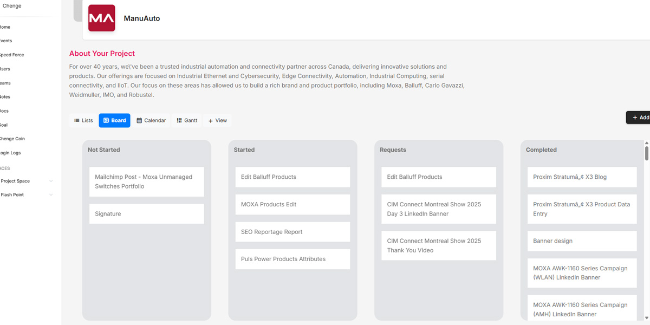Open Home in the sidebar
This screenshot has width=650, height=325.
pos(5,27)
